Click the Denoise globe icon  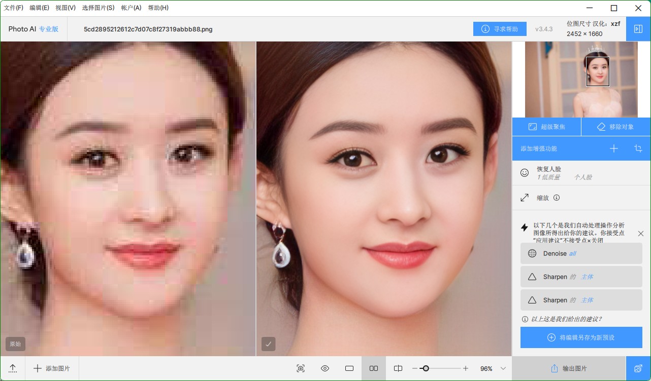pos(532,253)
